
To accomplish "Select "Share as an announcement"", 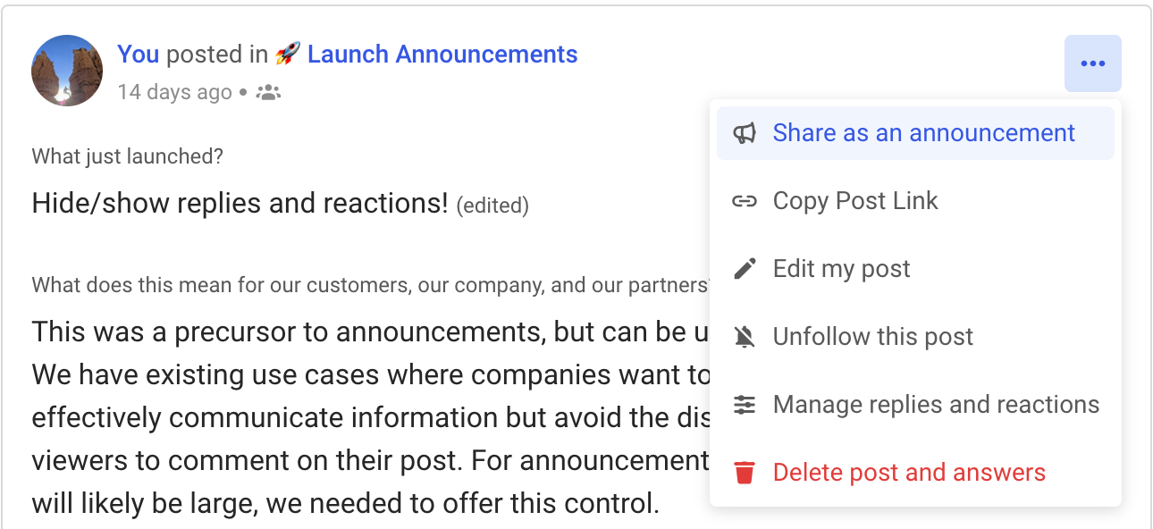I will [x=923, y=132].
